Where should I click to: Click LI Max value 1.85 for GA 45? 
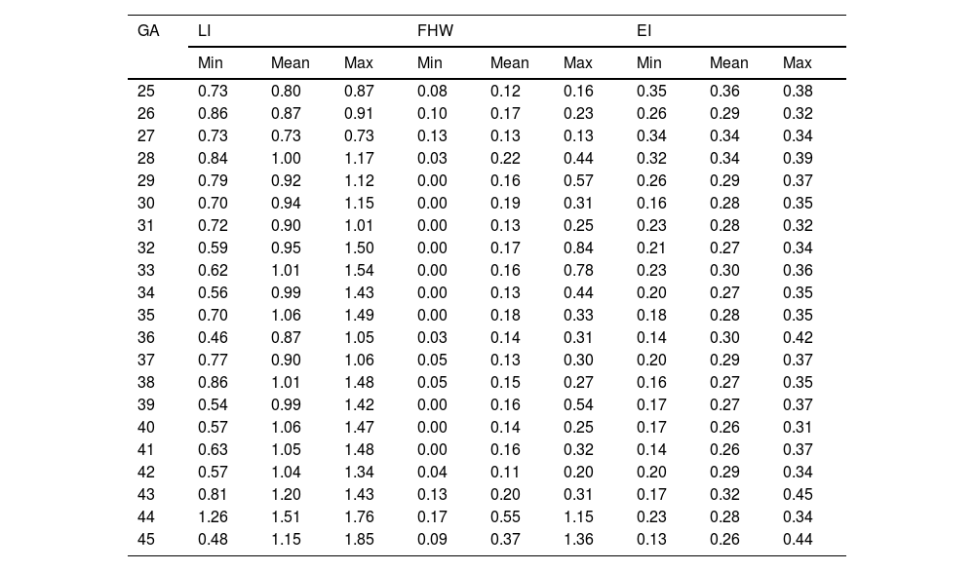[x=359, y=540]
